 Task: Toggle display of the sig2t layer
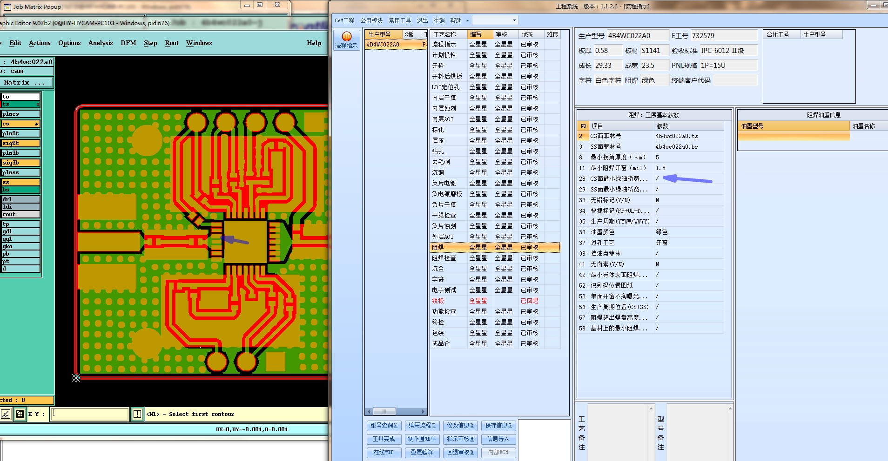(x=20, y=143)
